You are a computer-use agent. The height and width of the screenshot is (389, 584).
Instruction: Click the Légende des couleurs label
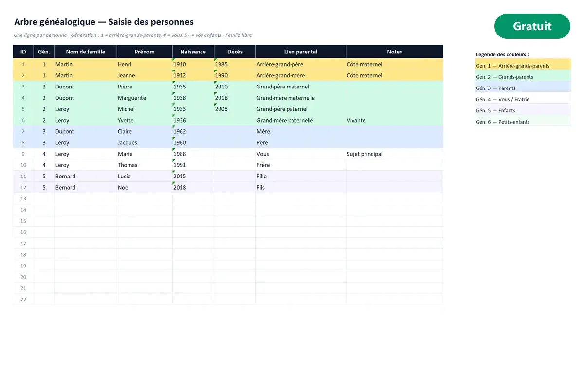pos(502,54)
